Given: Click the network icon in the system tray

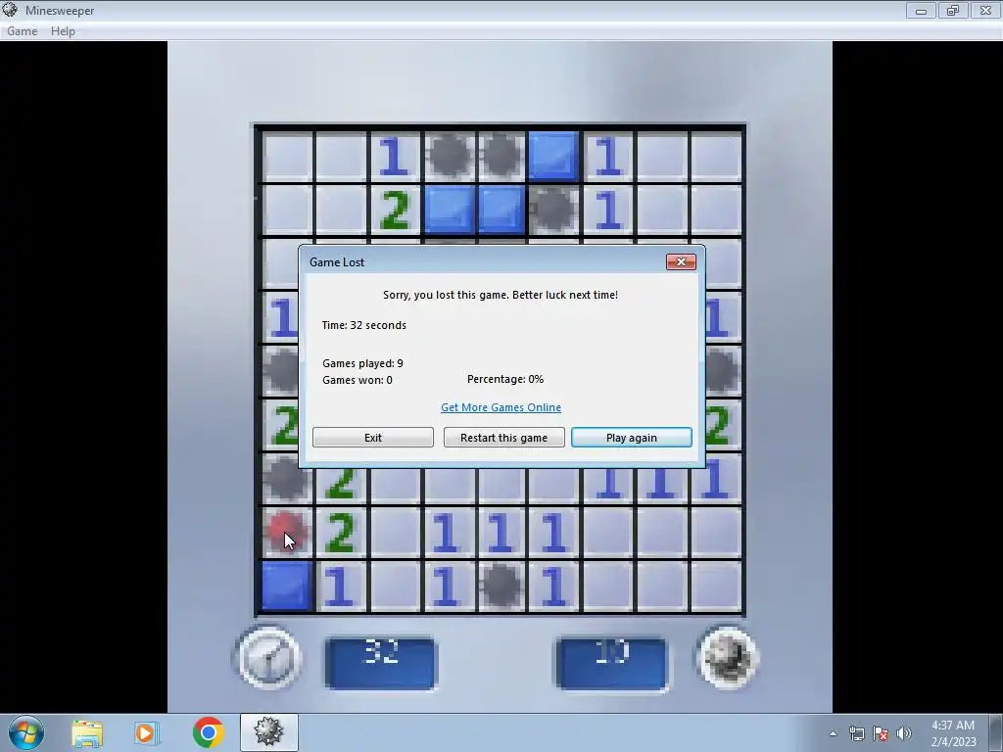Looking at the screenshot, I should click(856, 733).
